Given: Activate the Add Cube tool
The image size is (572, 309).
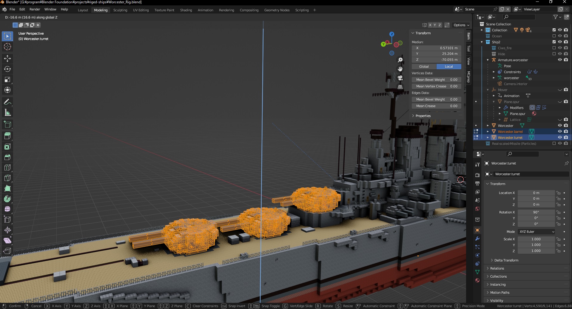Looking at the screenshot, I should (x=7, y=124).
